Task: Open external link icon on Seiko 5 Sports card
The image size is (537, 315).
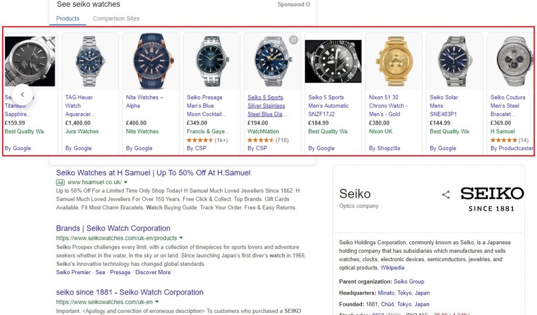Action: click(294, 40)
